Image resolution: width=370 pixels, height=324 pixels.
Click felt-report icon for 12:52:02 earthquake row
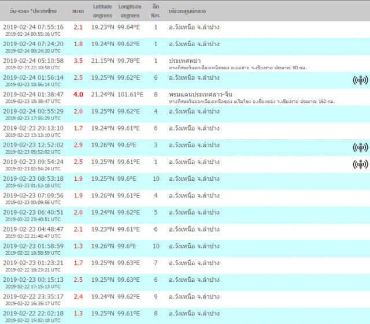tap(360, 148)
